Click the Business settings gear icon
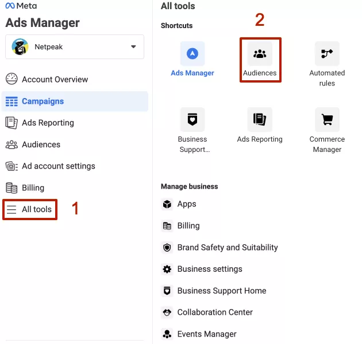The width and height of the screenshot is (362, 344). [x=167, y=269]
